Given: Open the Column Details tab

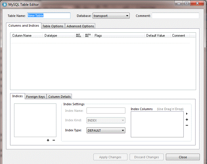Looking at the screenshot, I should click(60, 97).
